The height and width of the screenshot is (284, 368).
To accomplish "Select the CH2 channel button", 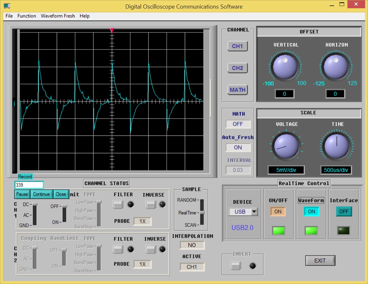I will coord(237,68).
